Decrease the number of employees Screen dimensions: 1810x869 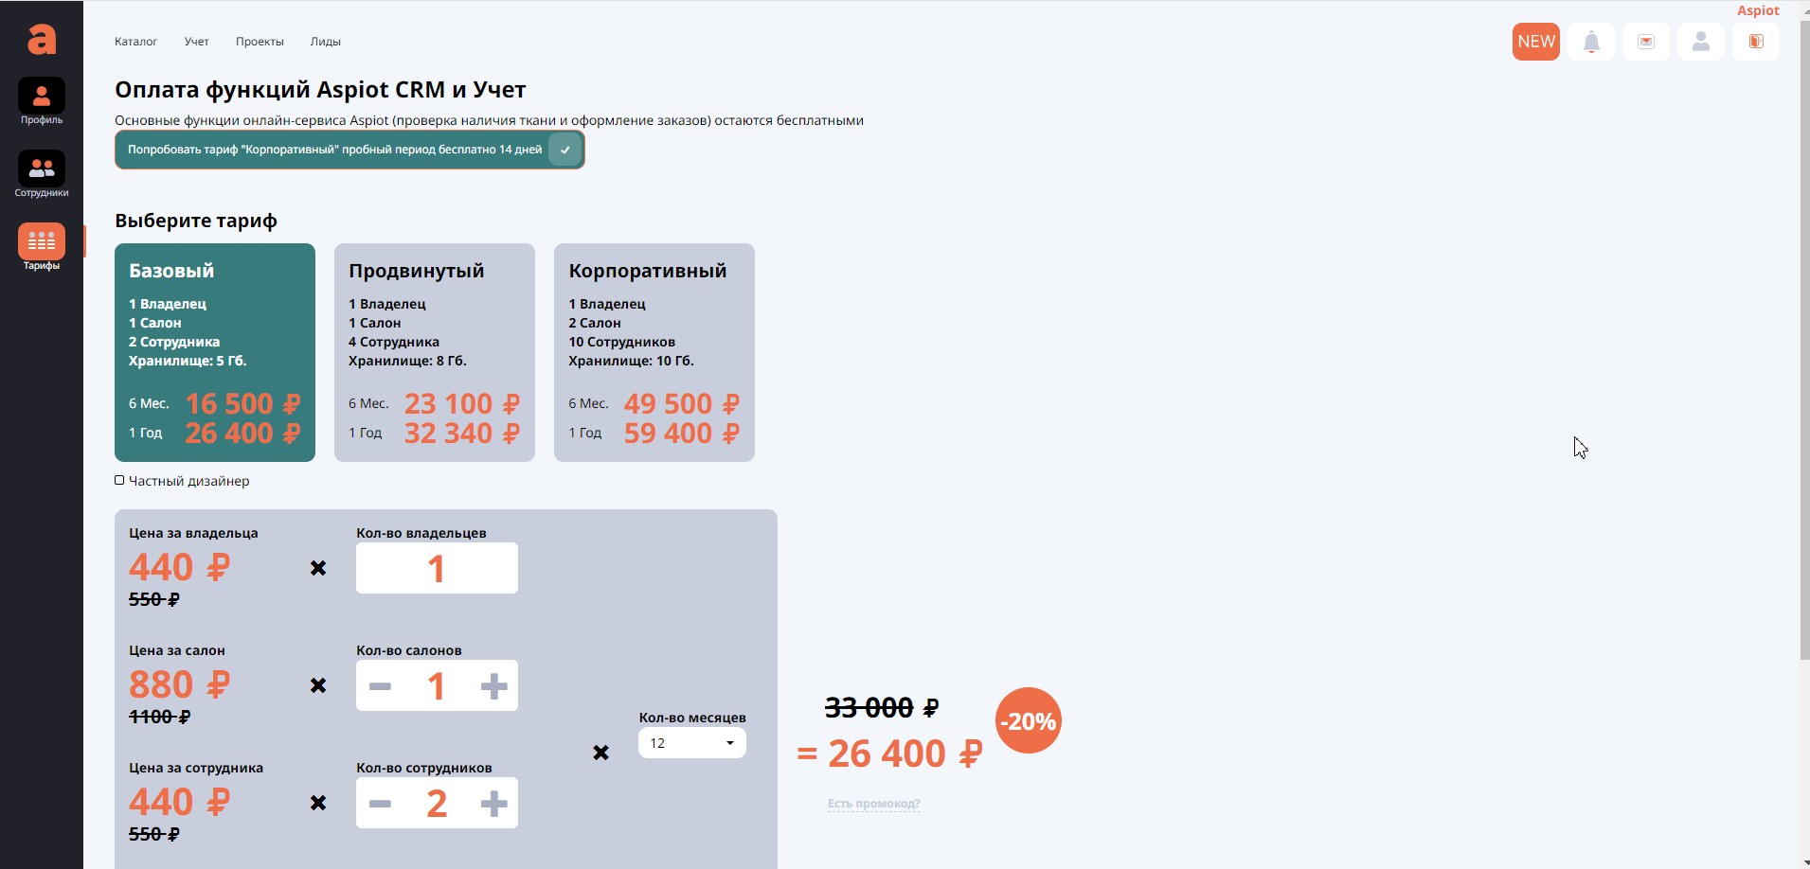(x=380, y=804)
